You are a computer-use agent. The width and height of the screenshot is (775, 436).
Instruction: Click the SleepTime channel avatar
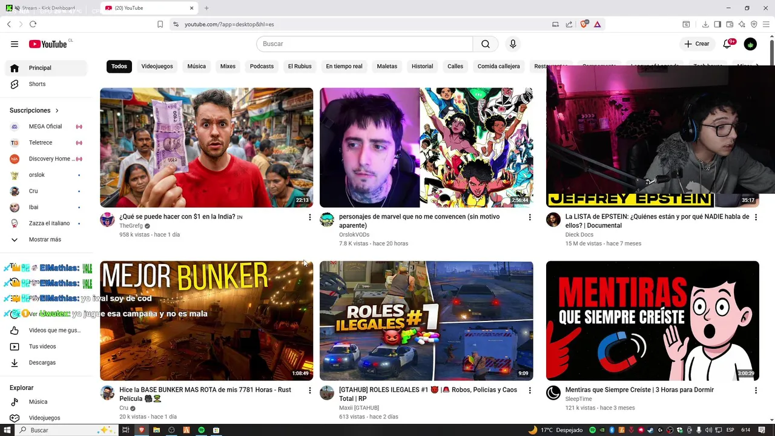coord(553,392)
